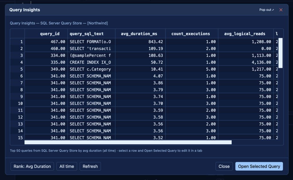Open the Rank: Avg Duration selector
293x180 pixels.
[x=32, y=166]
